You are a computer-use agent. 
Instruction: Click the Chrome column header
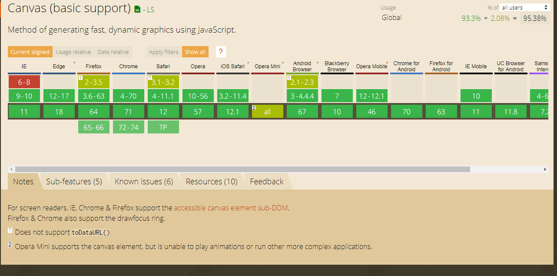point(128,67)
